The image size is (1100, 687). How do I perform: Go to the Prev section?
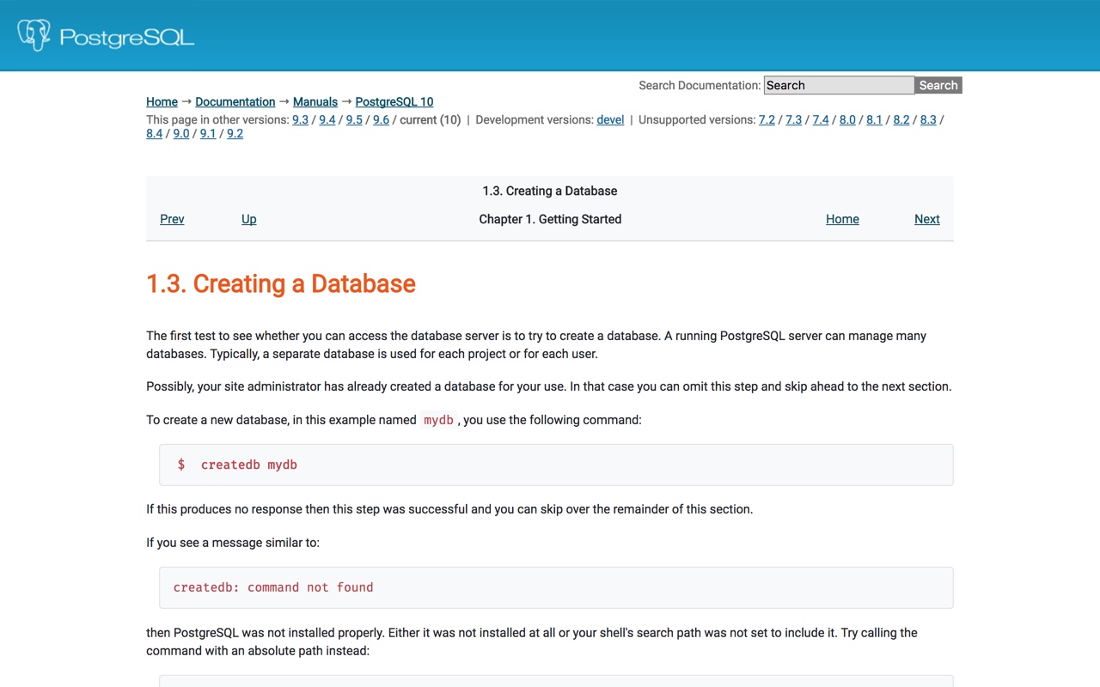pos(172,219)
